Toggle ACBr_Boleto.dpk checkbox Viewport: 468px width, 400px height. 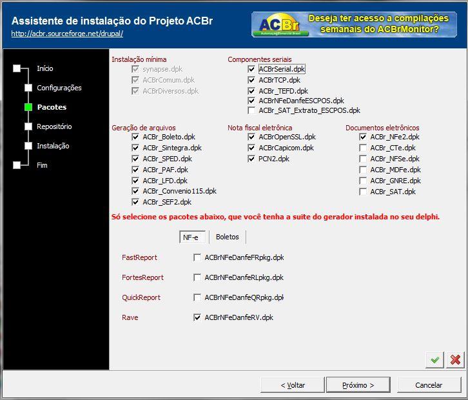(135, 137)
